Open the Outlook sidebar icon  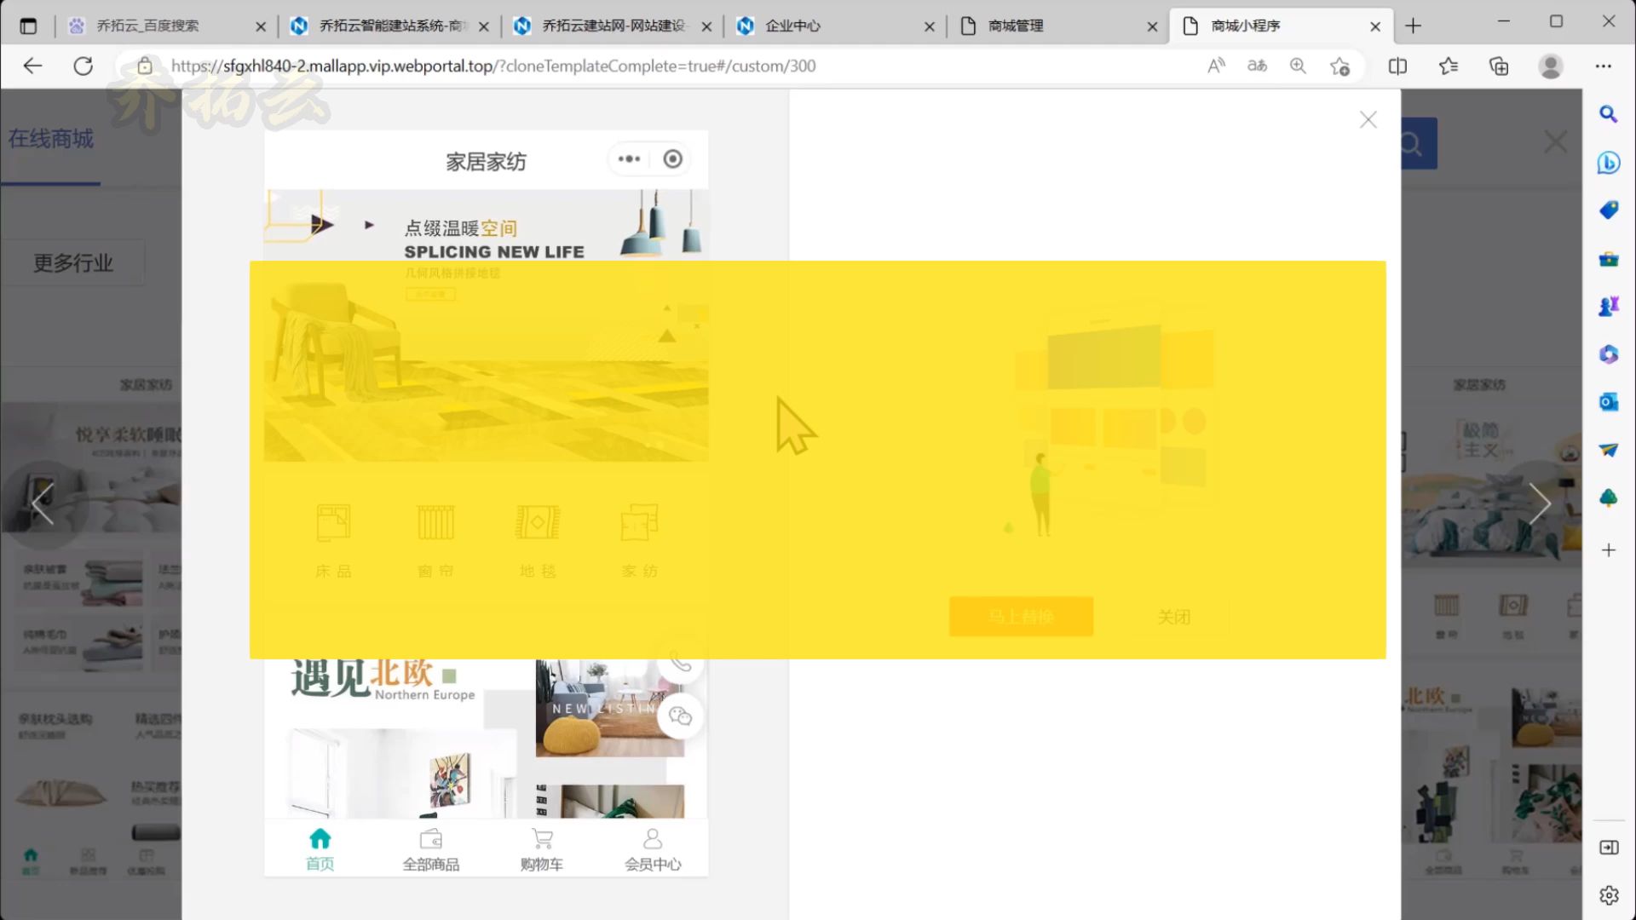point(1609,401)
